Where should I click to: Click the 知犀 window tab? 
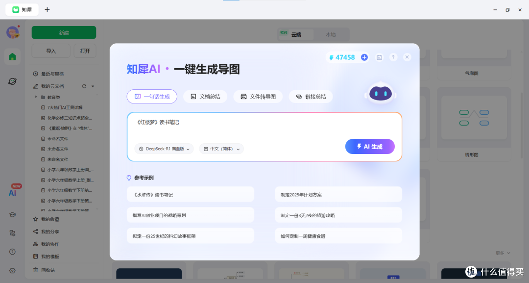coord(22,9)
